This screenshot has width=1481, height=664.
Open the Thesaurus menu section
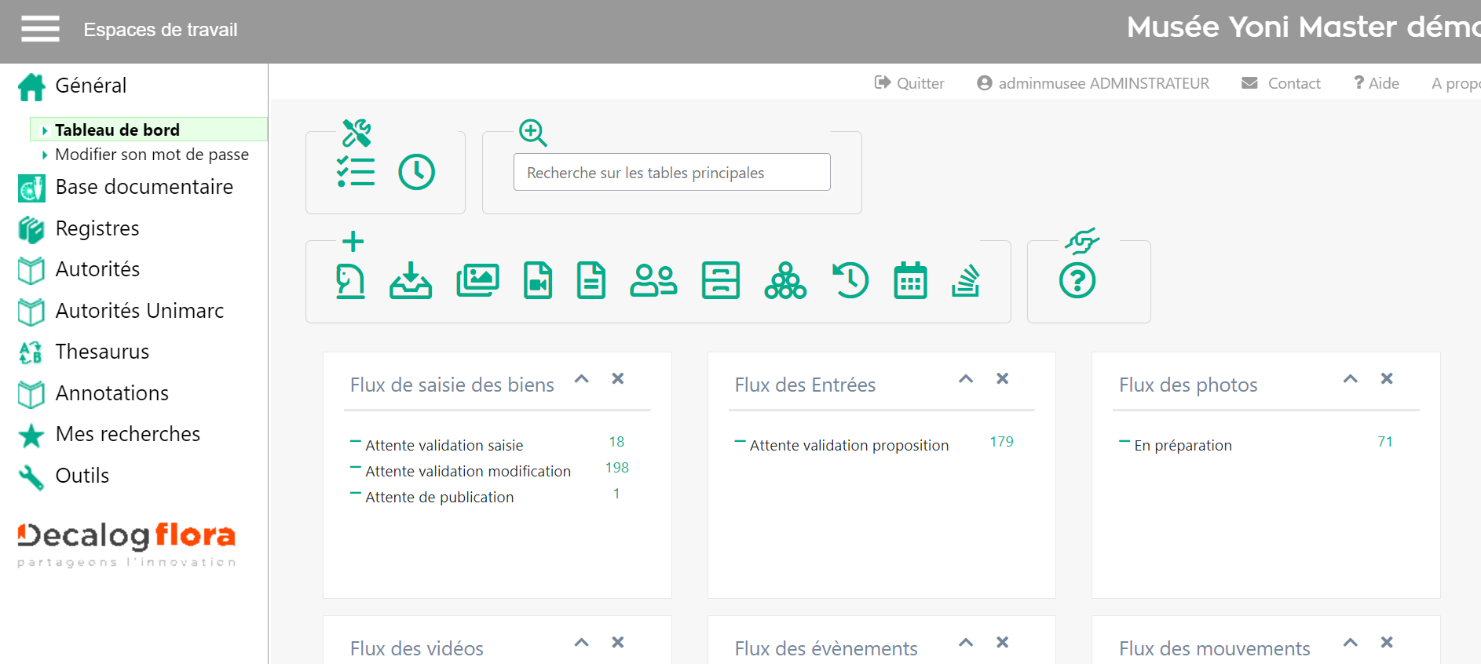(x=102, y=352)
